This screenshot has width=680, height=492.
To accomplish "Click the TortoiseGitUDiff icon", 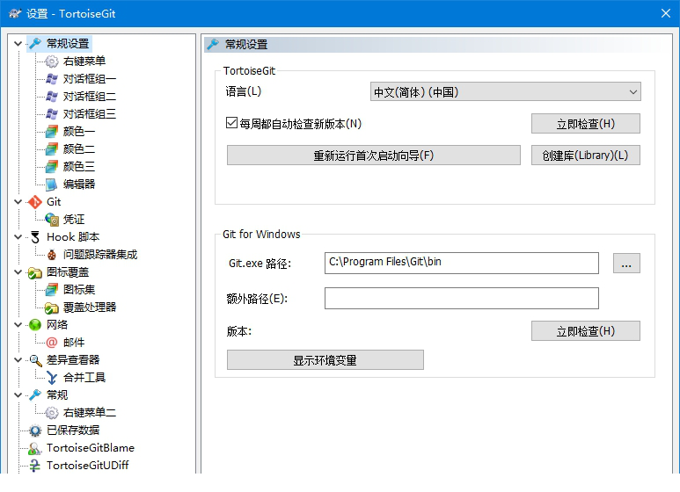I will [34, 466].
